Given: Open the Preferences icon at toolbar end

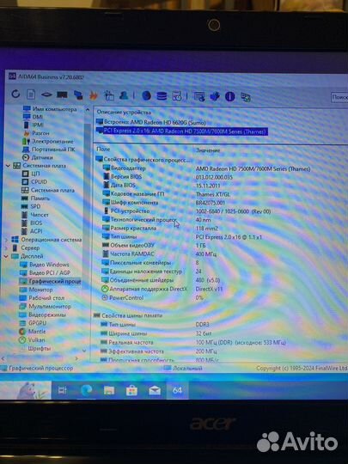Looking at the screenshot, I should (x=245, y=97).
